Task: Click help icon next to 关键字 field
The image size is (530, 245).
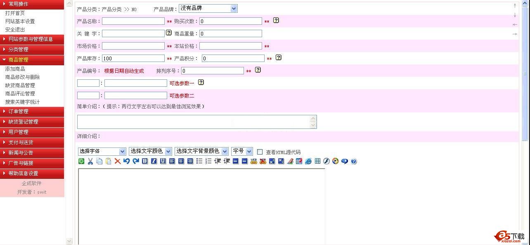Action: [x=169, y=32]
